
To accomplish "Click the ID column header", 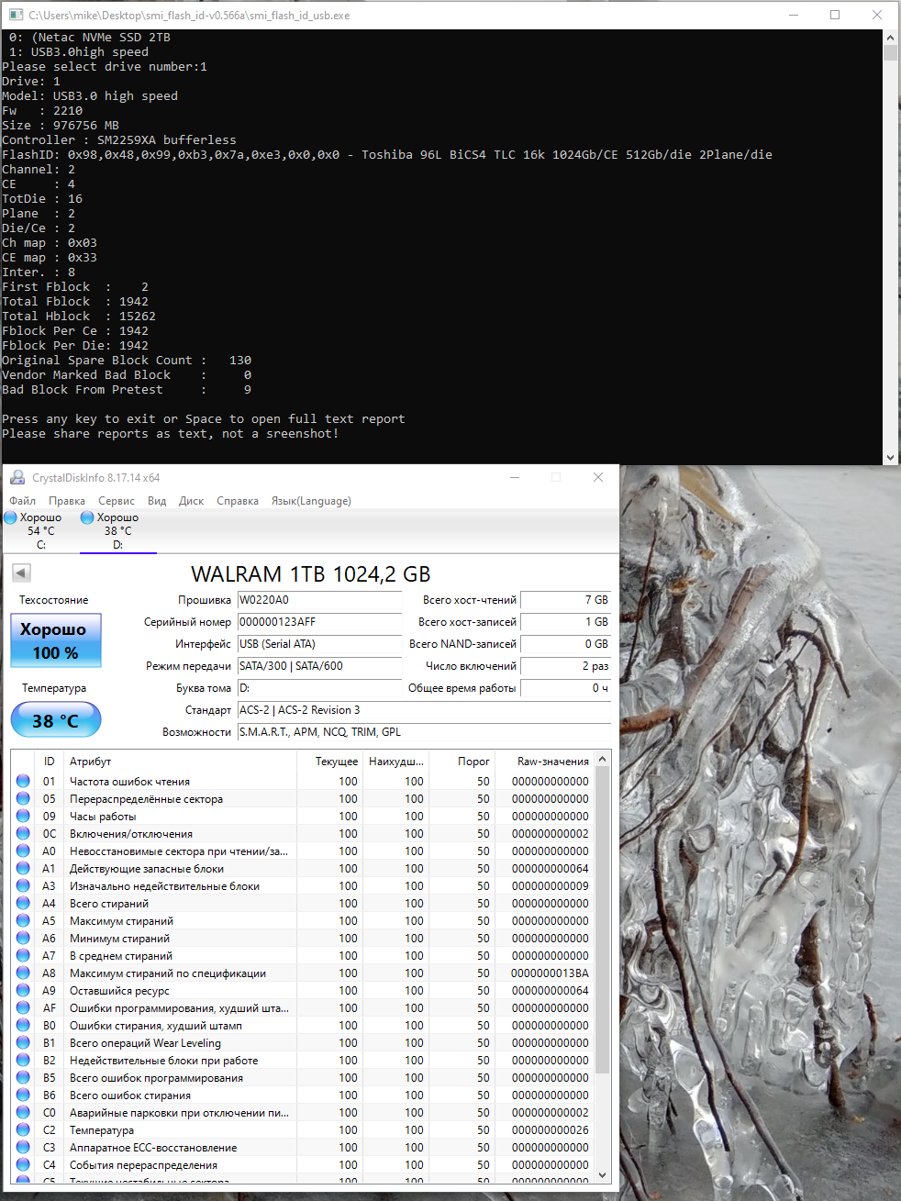I will (49, 762).
